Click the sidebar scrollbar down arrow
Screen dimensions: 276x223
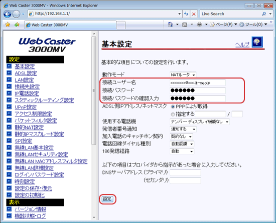(x=94, y=217)
